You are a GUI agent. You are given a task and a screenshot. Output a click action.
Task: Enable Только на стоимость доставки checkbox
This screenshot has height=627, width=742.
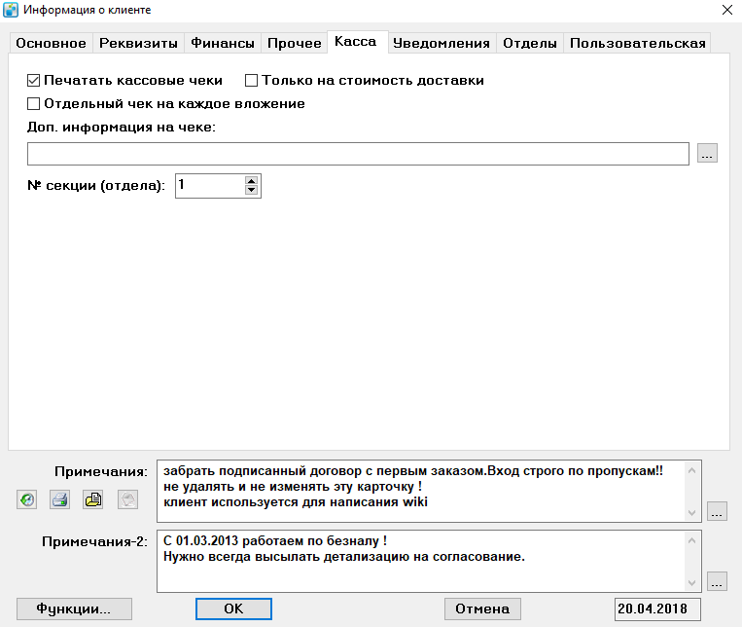coord(251,80)
